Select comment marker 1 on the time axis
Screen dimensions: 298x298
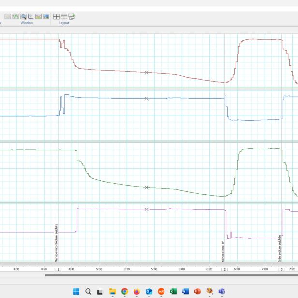[x=58, y=269]
